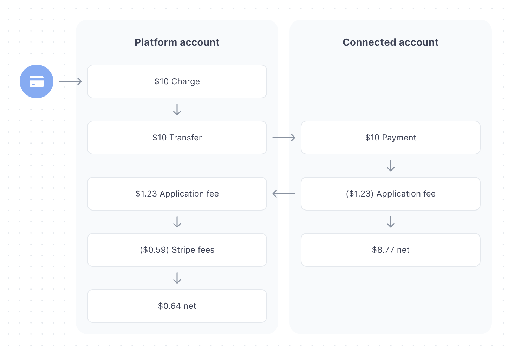Viewport: 508px width, 346px height.
Task: Select the ($0.59) Stripe fees box
Action: (x=177, y=250)
